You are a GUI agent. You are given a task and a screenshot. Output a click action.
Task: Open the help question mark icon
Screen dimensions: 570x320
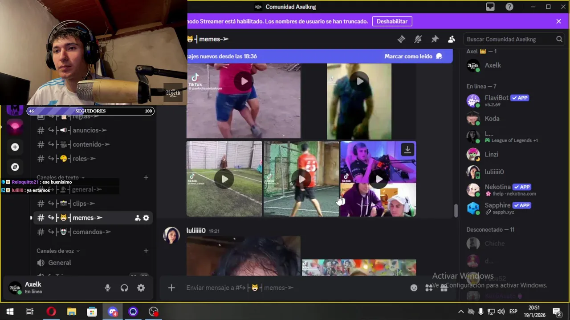pos(509,7)
